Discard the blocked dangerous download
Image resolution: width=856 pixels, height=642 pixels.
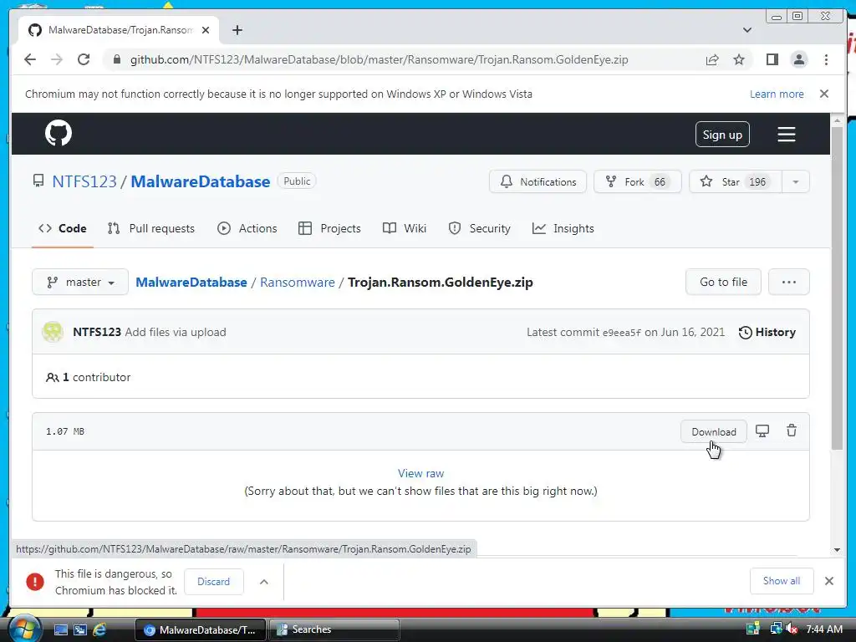(x=213, y=582)
